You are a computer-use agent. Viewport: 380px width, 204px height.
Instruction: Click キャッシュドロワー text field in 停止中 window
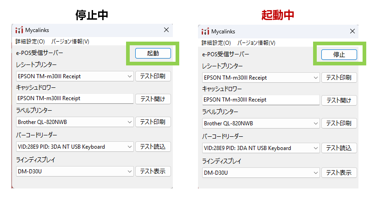[74, 98]
